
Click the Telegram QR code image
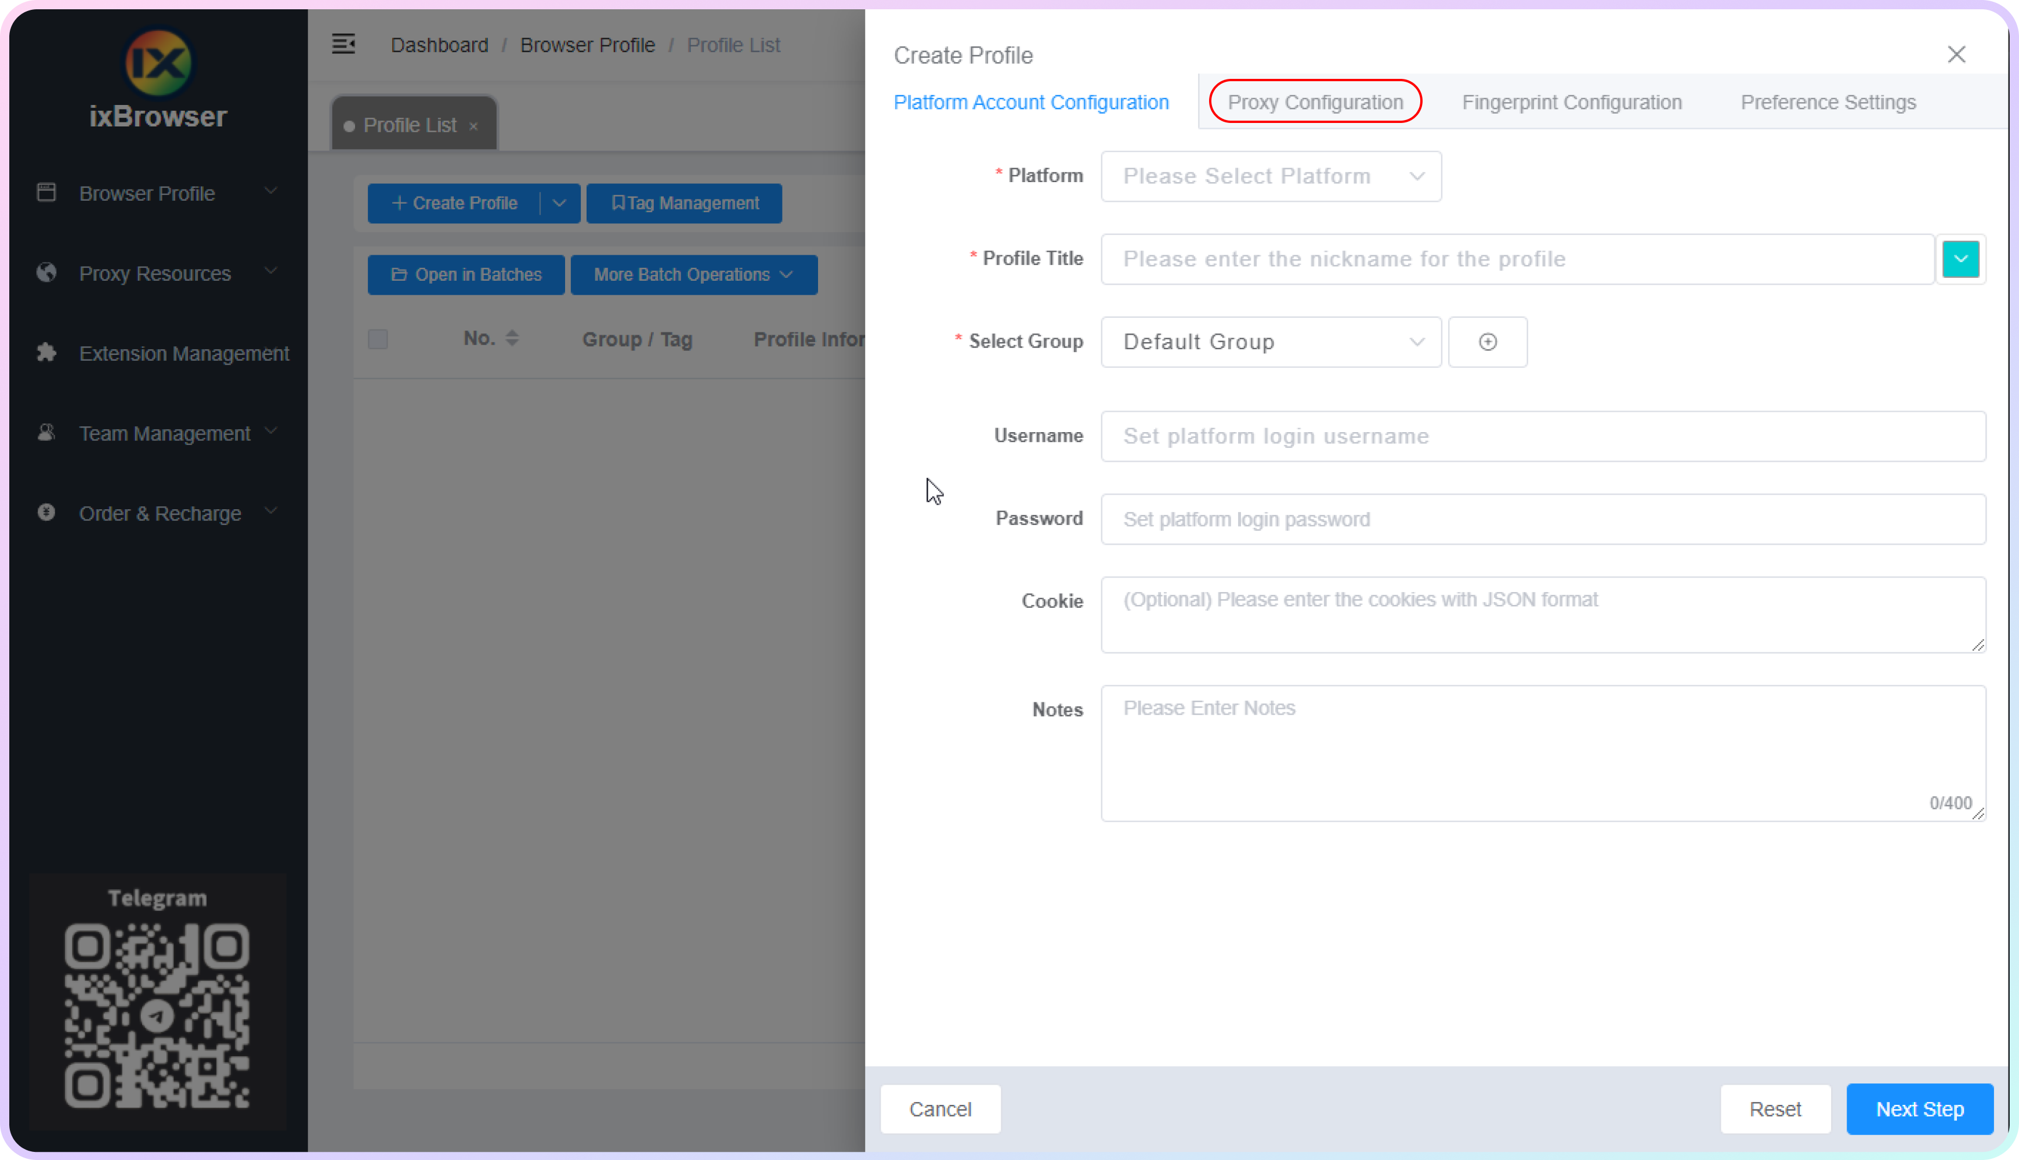point(157,1015)
